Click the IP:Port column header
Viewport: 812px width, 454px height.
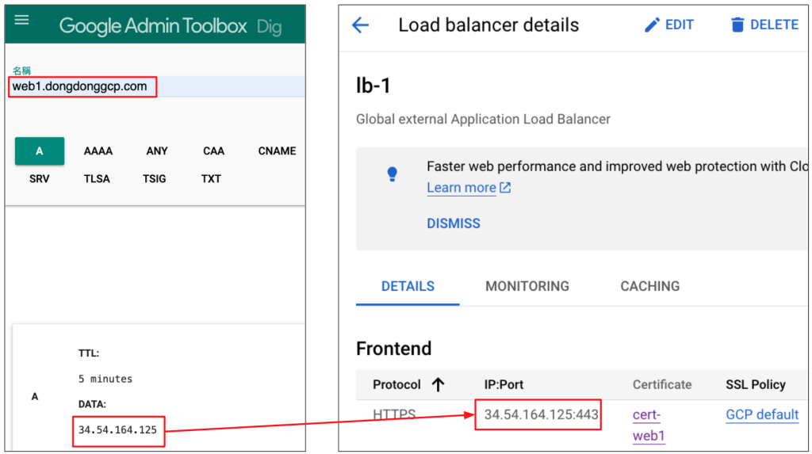[504, 384]
